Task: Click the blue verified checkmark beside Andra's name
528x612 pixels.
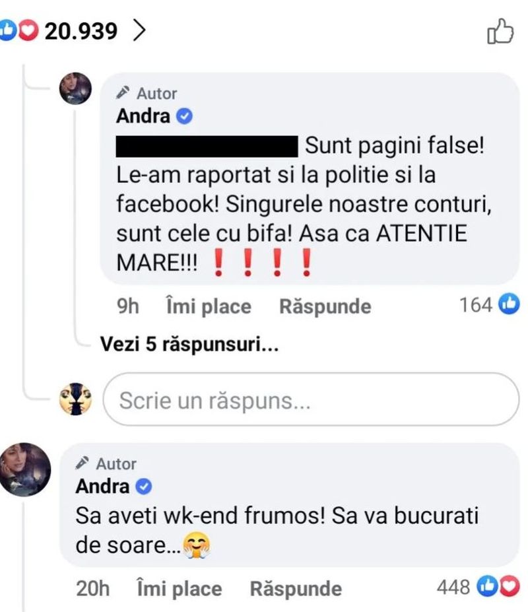Action: 183,116
